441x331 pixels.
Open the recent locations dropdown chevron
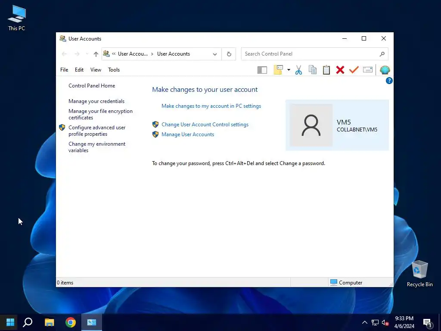click(x=87, y=54)
